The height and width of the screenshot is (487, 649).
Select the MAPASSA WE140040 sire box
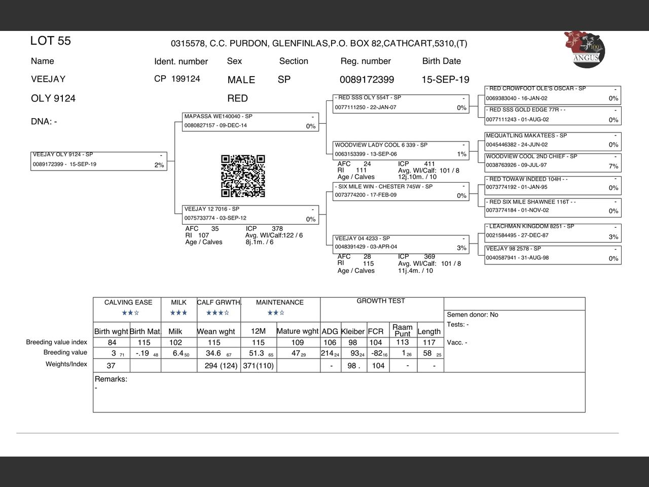250,121
